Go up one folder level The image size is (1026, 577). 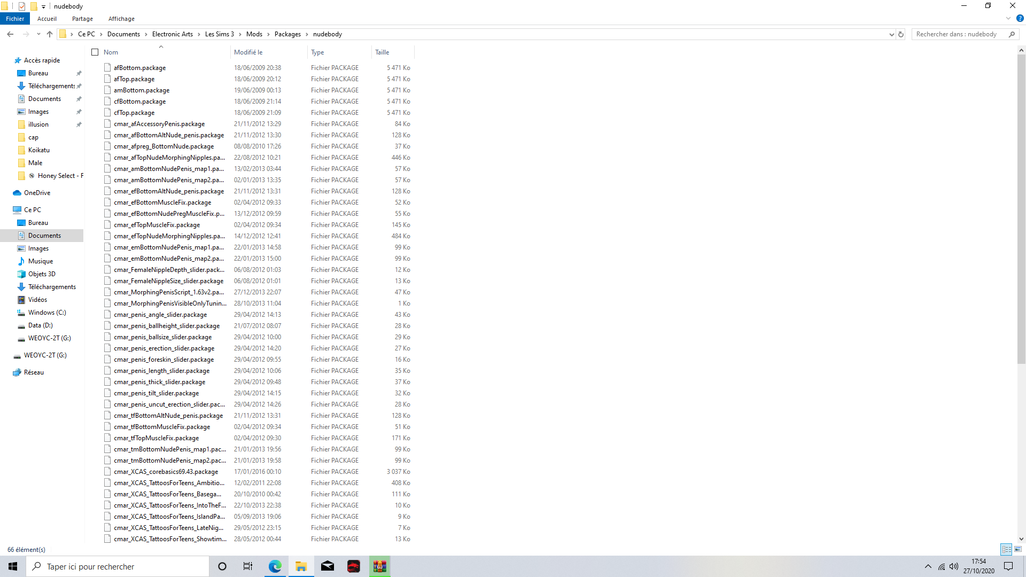point(50,34)
